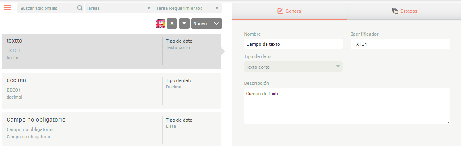This screenshot has width=461, height=146.
Task: Click the search magnifier icon
Action: 80,8
